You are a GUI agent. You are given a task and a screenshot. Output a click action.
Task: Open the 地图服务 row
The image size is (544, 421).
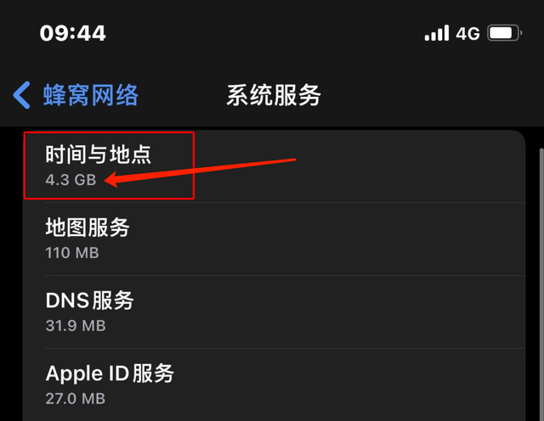pyautogui.click(x=274, y=239)
